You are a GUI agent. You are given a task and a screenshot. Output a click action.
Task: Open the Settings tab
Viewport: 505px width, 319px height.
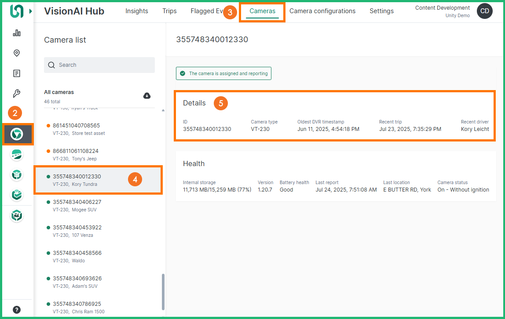pos(381,11)
